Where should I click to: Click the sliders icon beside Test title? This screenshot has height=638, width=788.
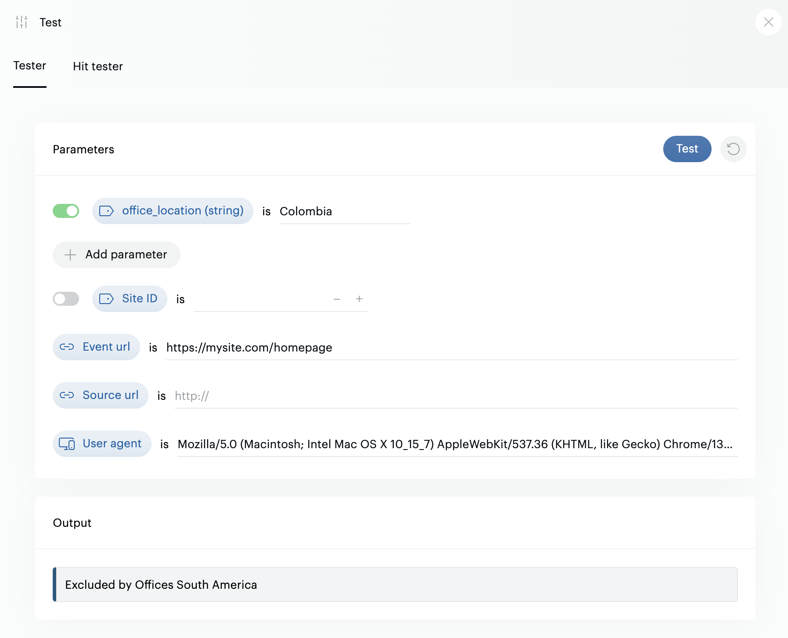(x=22, y=22)
